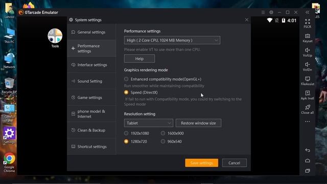Open the Recycle Bin desktop icon
327x184 pixels.
tap(9, 85)
